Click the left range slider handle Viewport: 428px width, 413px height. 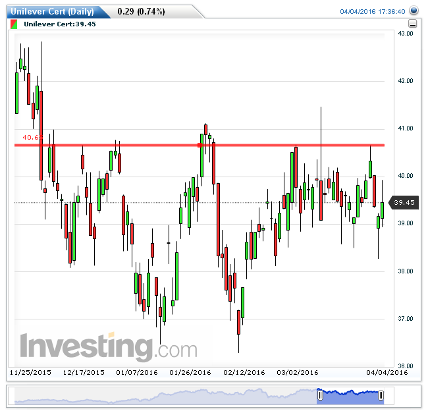tap(320, 395)
